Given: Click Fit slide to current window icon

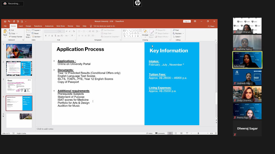Looking at the screenshot, I should click(216, 133).
